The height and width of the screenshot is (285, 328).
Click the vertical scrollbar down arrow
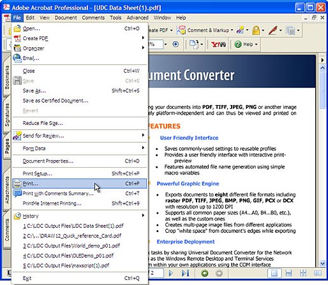coord(322,263)
